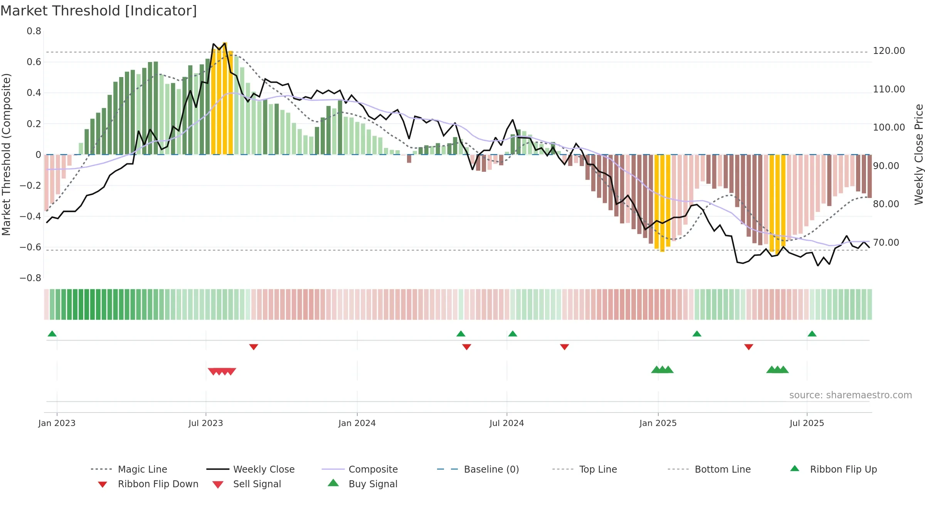
Task: Click the source: sharemaestro.com text
Action: [x=851, y=395]
